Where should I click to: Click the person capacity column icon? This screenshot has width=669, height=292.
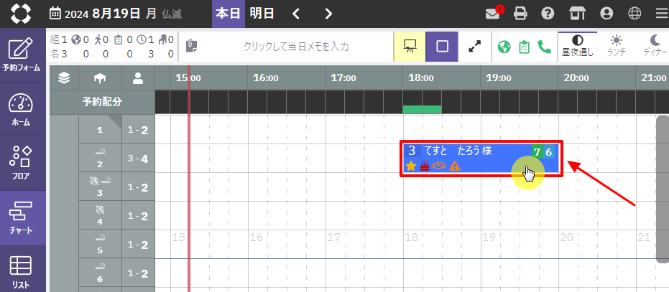(x=138, y=78)
